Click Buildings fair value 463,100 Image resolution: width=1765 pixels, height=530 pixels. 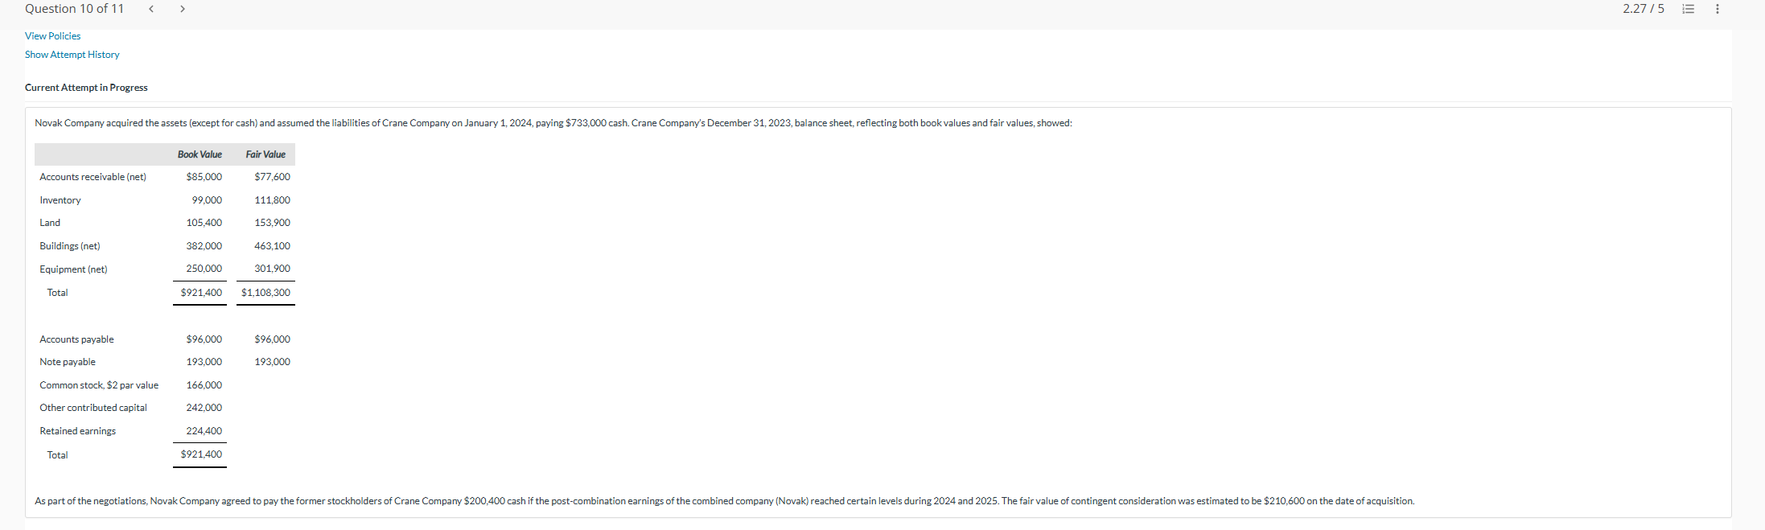coord(273,246)
